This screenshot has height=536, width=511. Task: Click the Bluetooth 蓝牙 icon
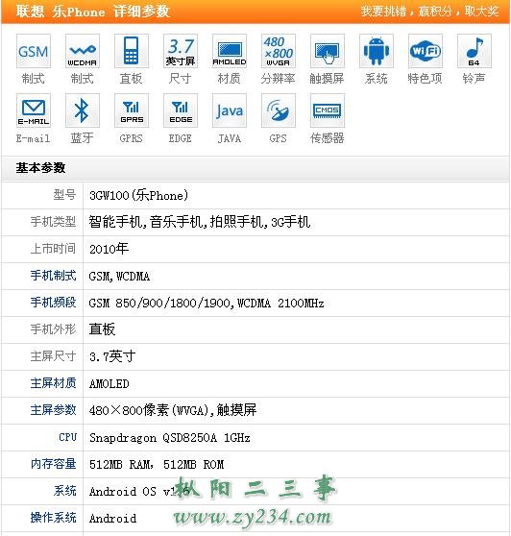pos(82,110)
